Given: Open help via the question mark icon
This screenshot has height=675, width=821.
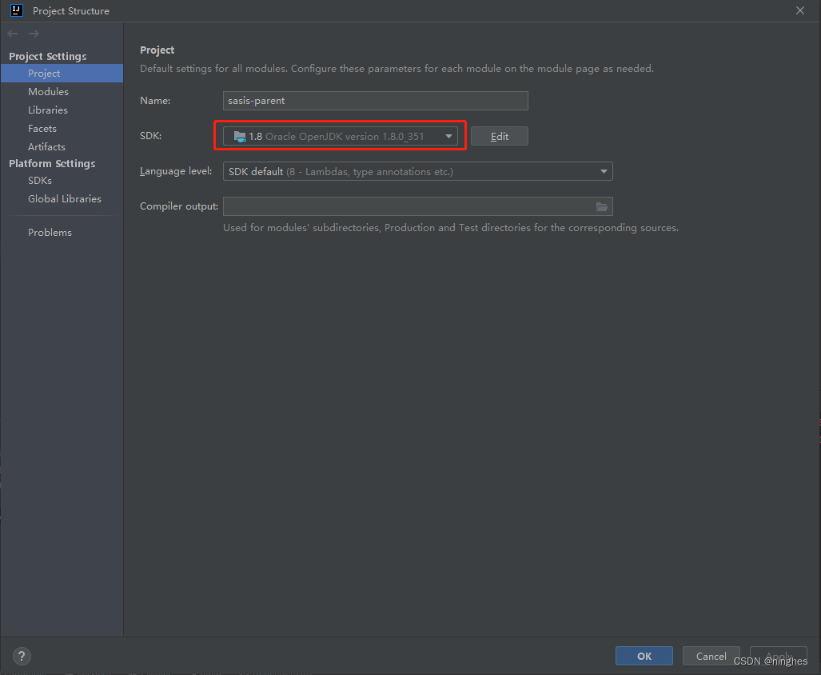Looking at the screenshot, I should click(x=21, y=656).
